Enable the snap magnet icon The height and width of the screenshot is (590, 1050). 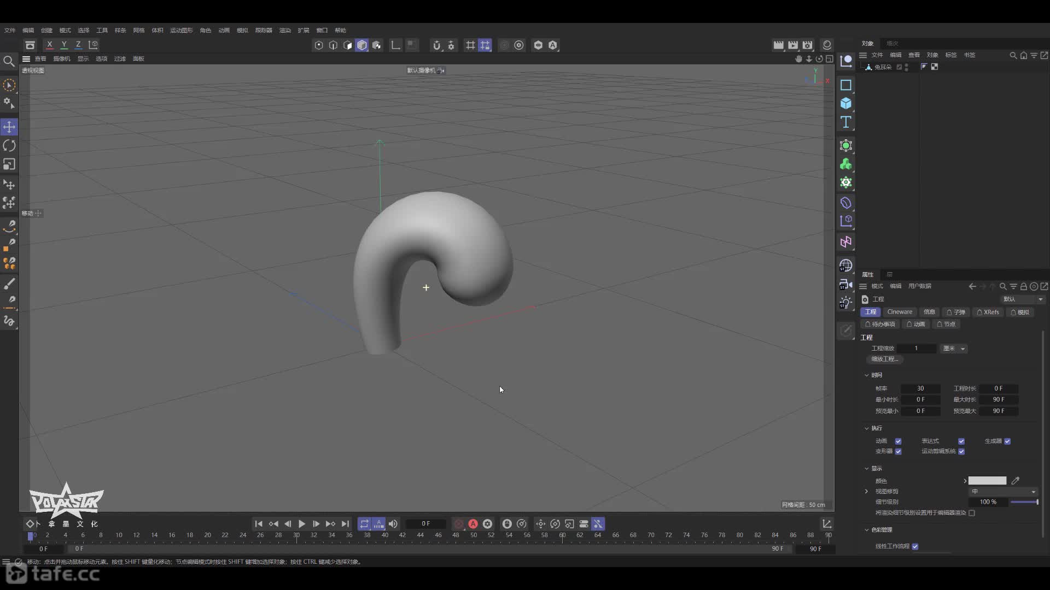click(x=436, y=45)
